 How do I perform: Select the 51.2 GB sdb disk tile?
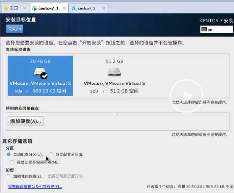pos(114,75)
